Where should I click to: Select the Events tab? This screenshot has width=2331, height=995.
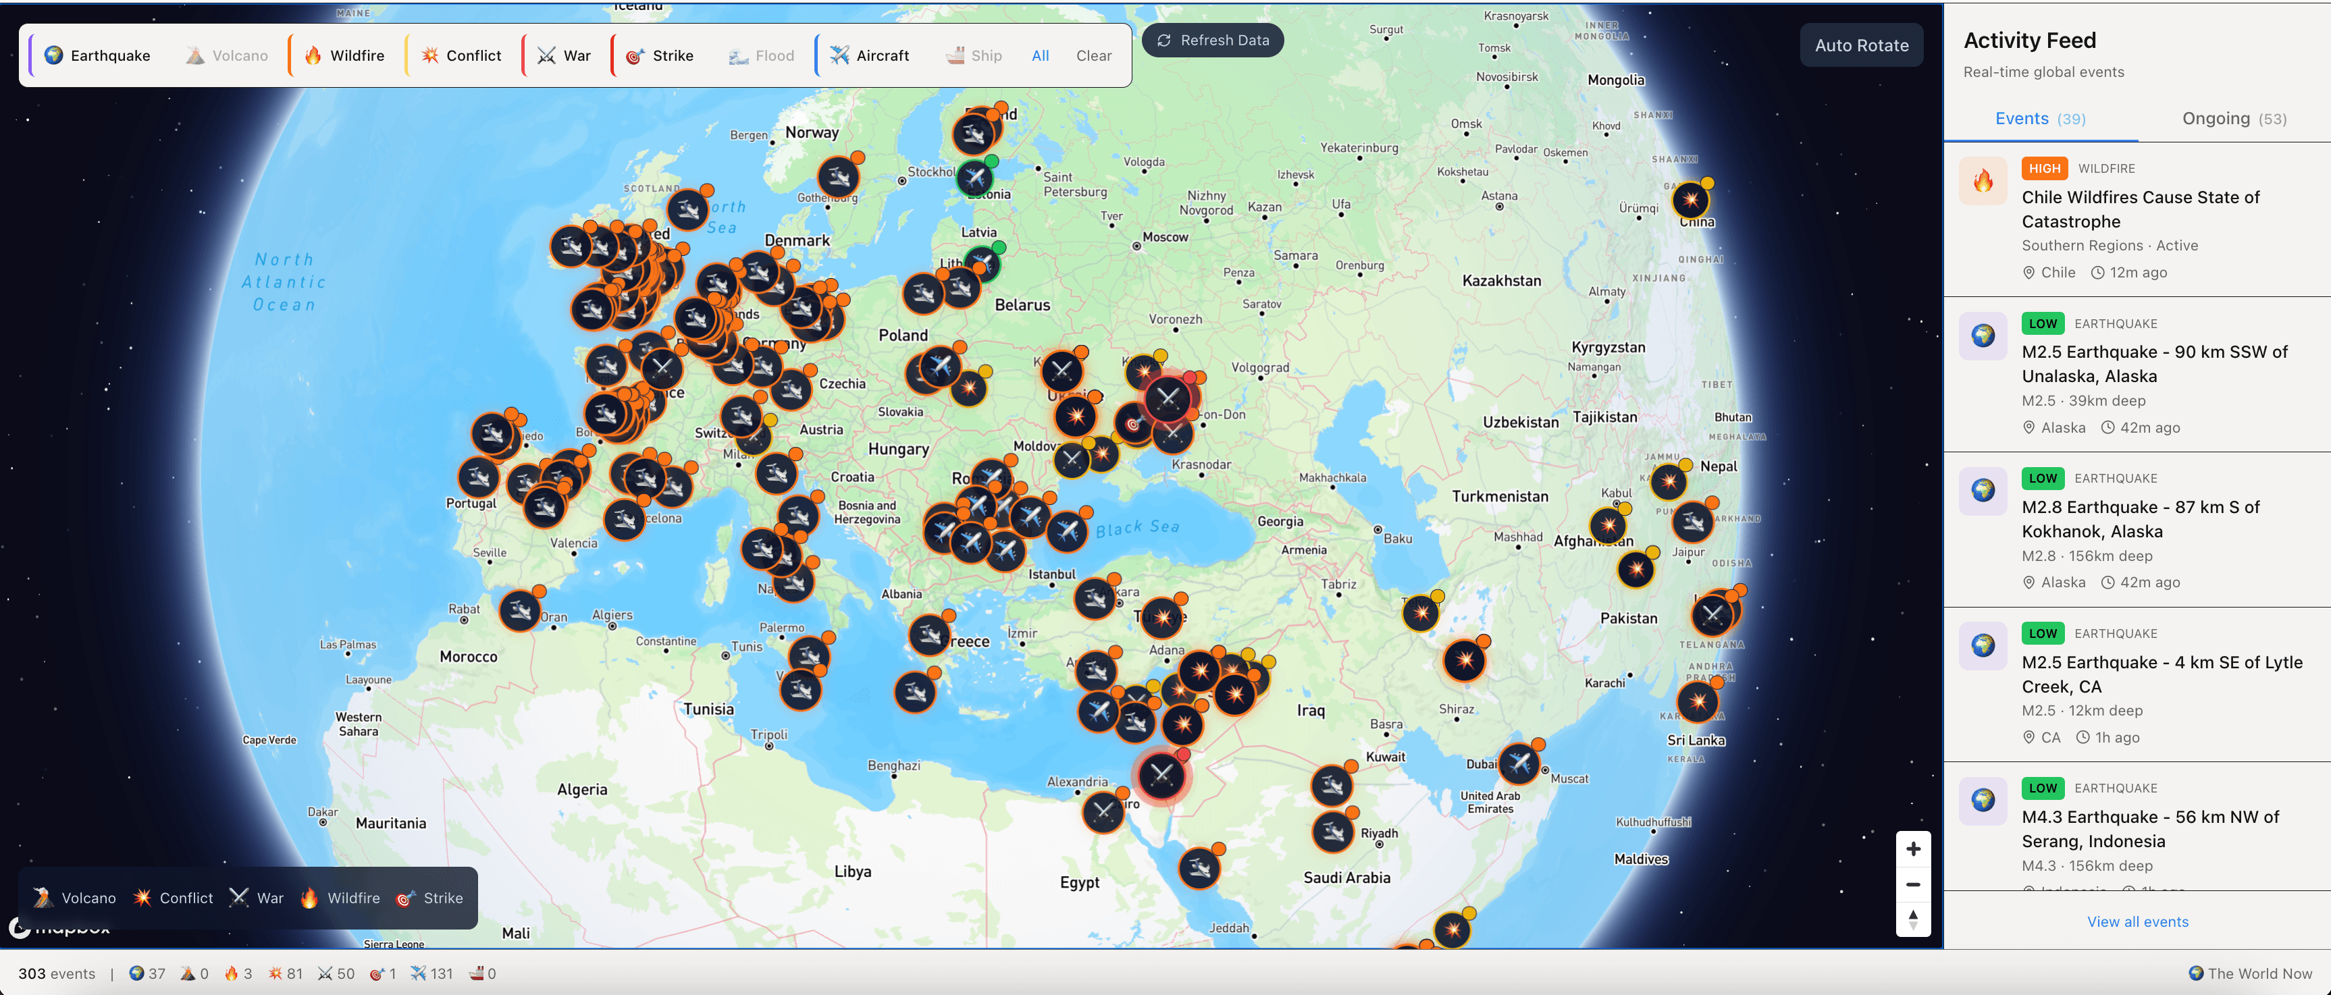tap(2039, 119)
